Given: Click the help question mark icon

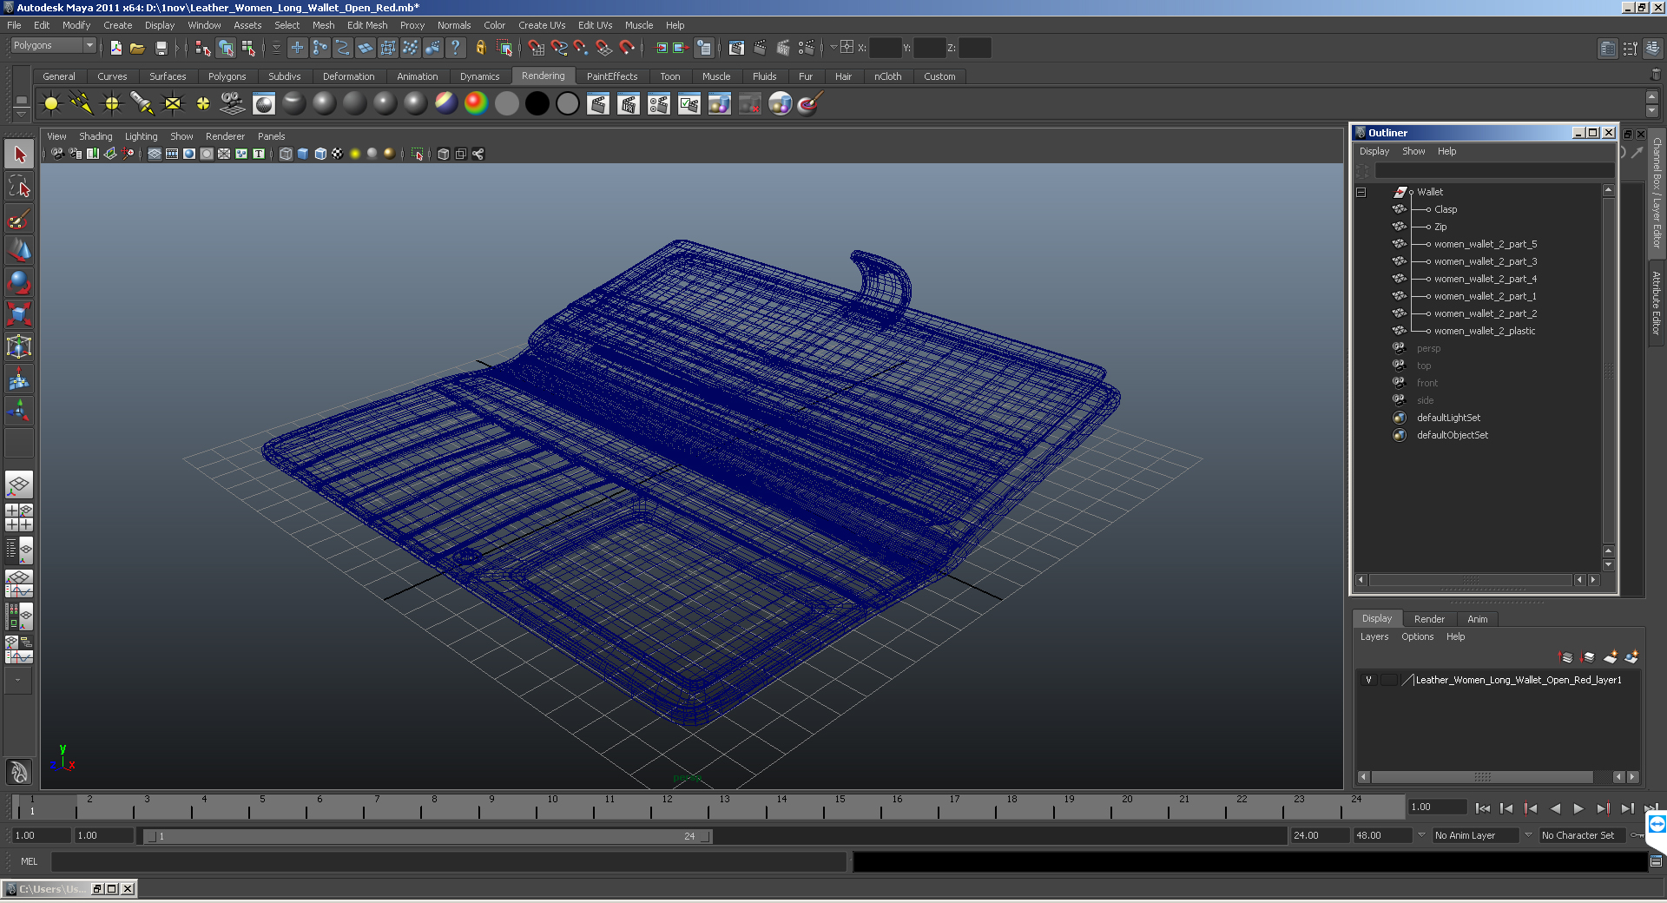Looking at the screenshot, I should tap(455, 48).
